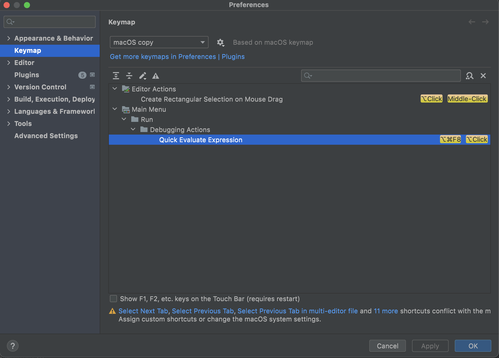Image resolution: width=499 pixels, height=358 pixels.
Task: Open help with the question mark button
Action: [13, 346]
